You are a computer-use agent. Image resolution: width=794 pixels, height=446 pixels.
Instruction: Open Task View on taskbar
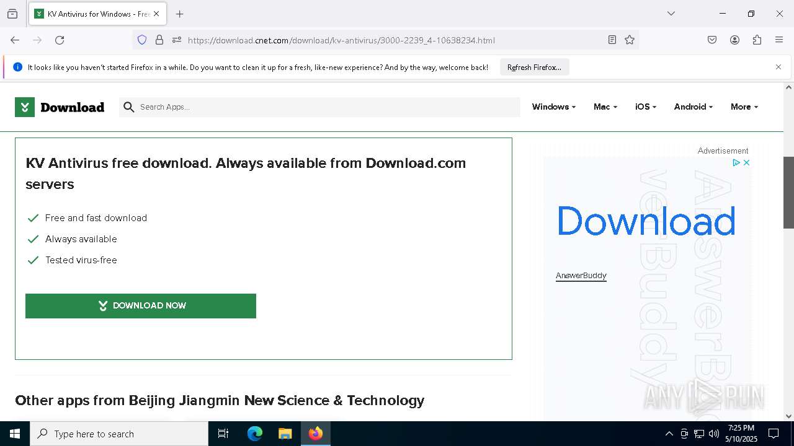(x=223, y=434)
